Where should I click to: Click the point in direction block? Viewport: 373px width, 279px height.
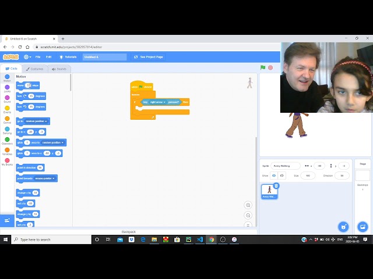(30, 168)
